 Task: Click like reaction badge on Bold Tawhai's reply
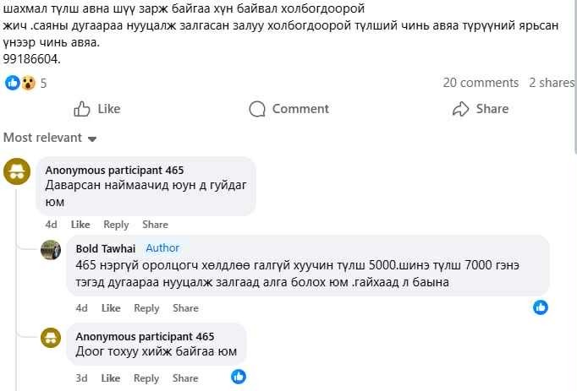click(x=541, y=307)
